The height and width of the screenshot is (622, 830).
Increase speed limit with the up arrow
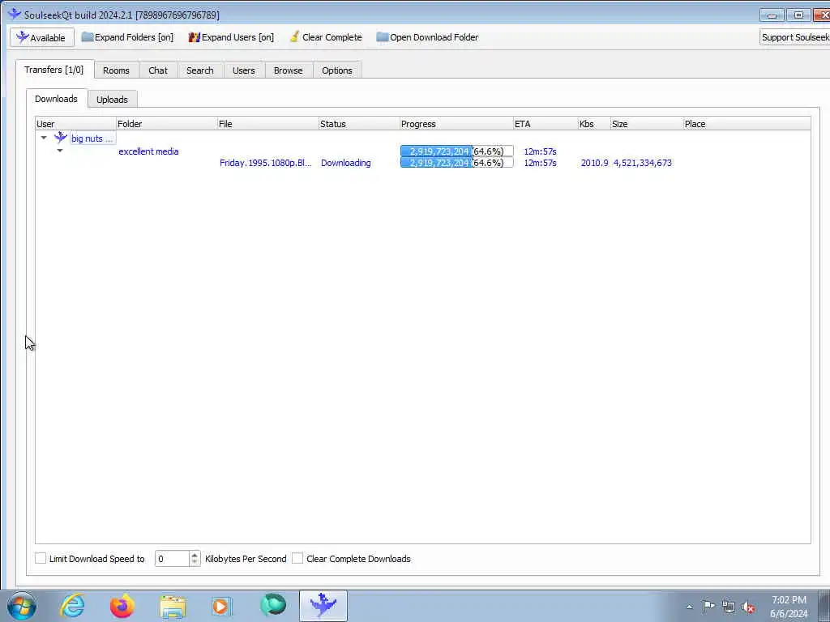(195, 555)
